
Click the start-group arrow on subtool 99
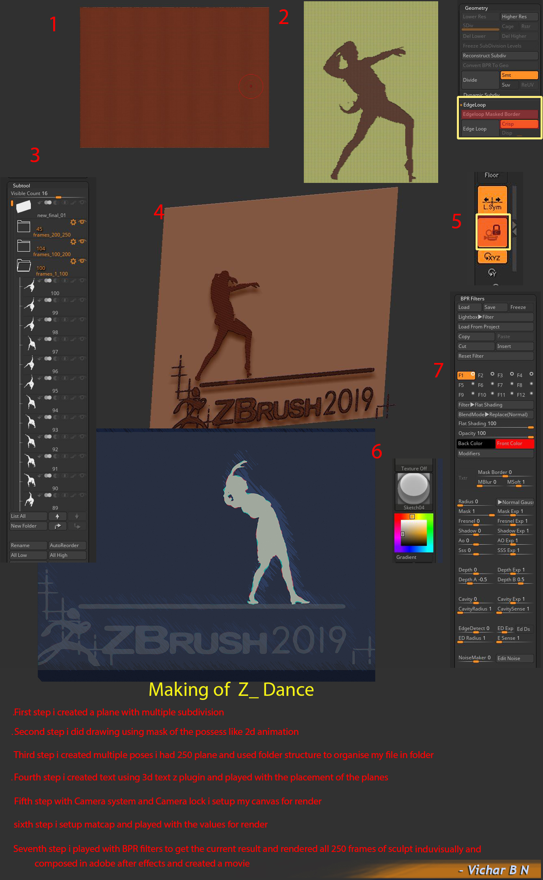[40, 300]
